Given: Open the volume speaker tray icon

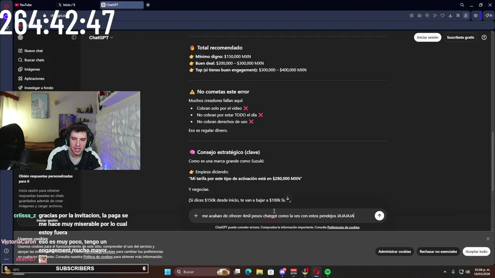Looking at the screenshot, I should tap(468, 272).
